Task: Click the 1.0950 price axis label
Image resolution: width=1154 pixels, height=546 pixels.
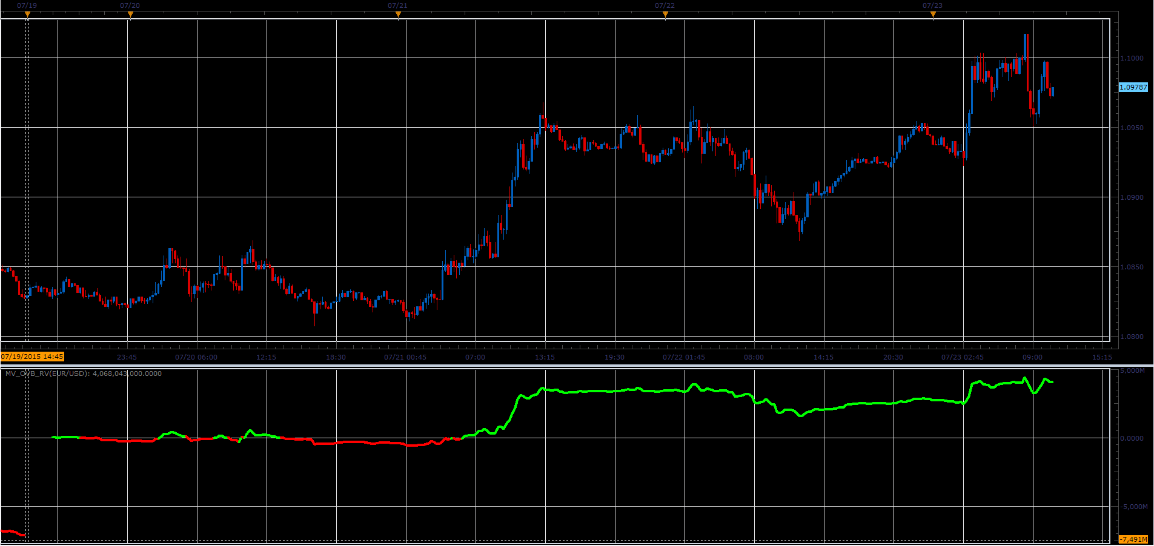Action: point(1132,128)
